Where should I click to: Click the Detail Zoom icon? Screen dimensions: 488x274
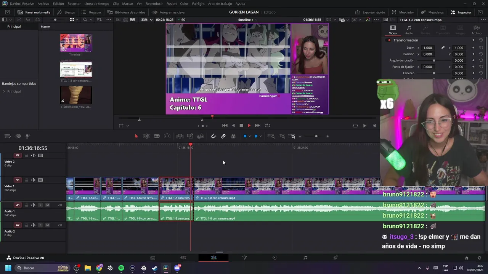coord(282,136)
